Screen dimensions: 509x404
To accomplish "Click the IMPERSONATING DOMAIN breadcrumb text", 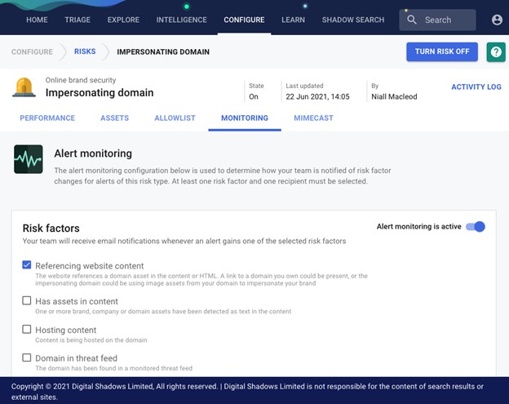I will coord(163,51).
